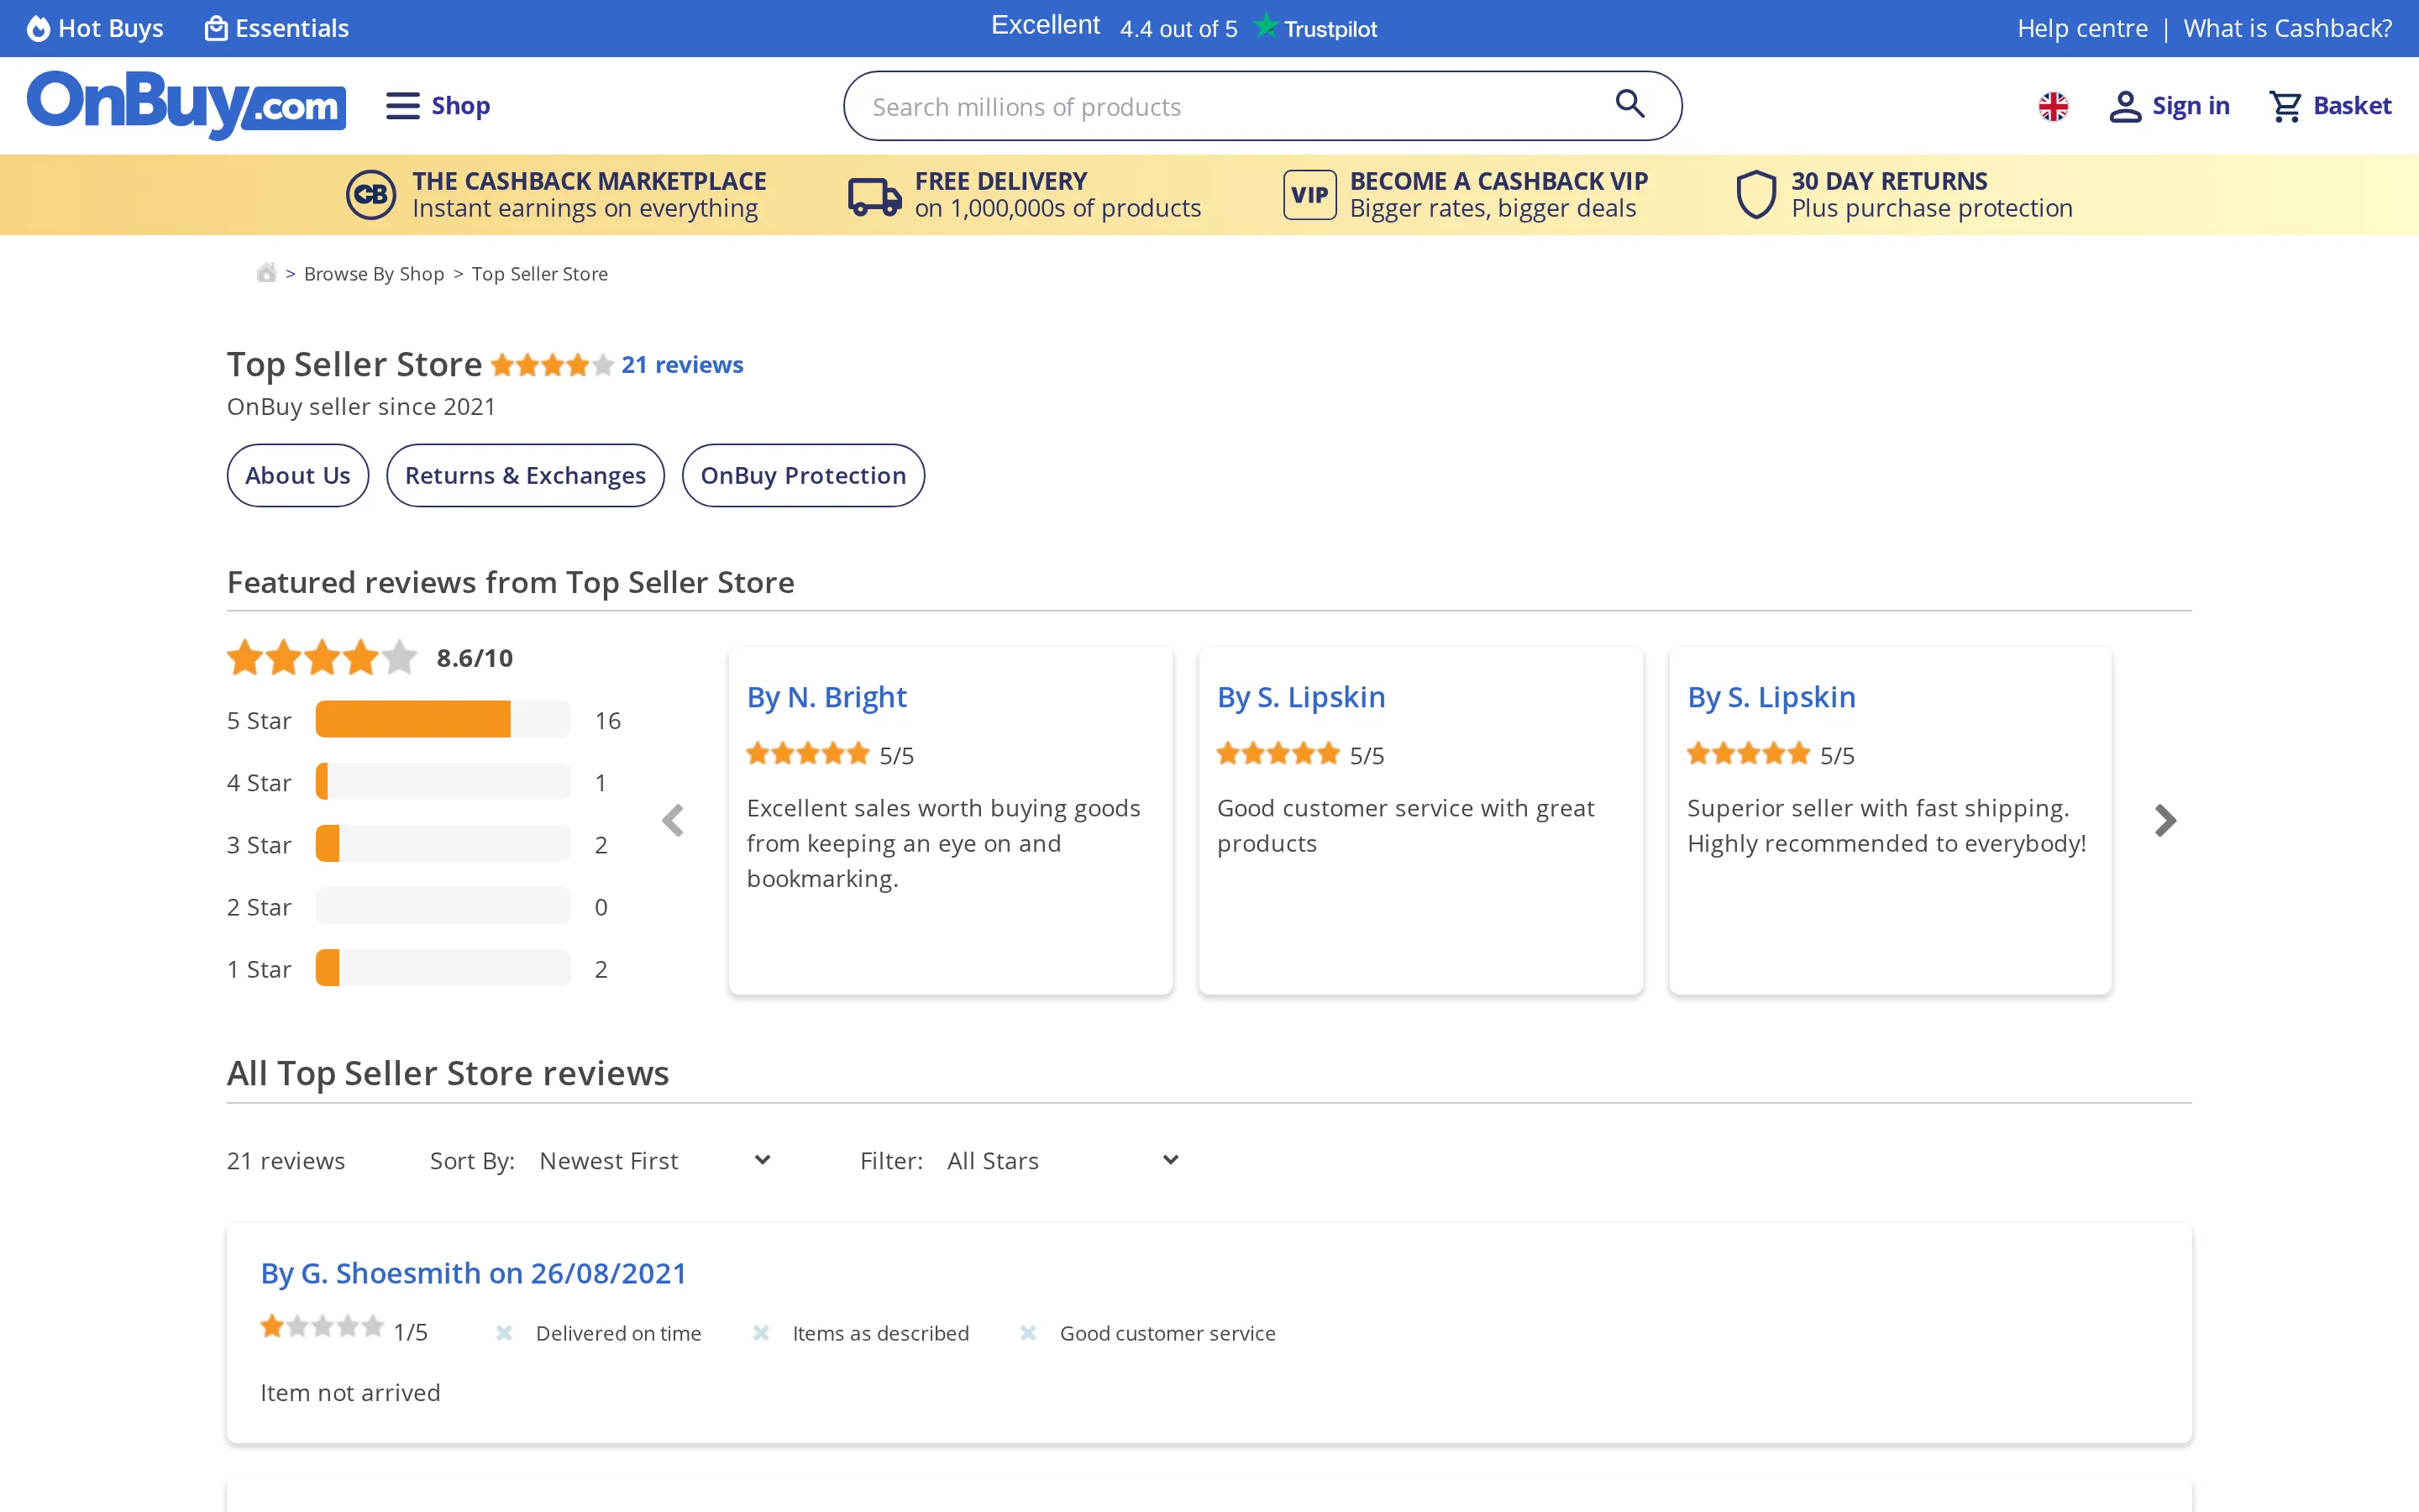2419x1512 pixels.
Task: Open review by N. Bright
Action: 826,697
